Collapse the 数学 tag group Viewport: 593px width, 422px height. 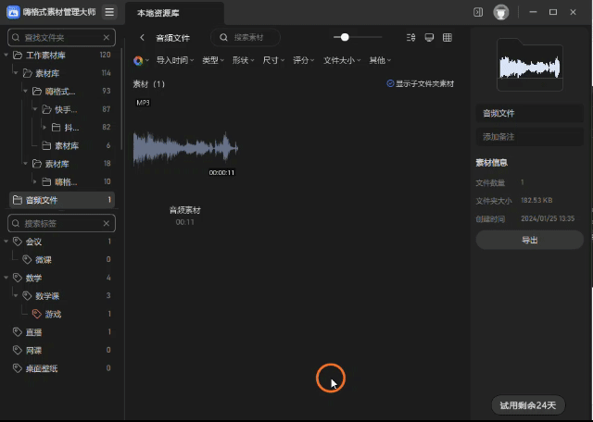point(6,278)
